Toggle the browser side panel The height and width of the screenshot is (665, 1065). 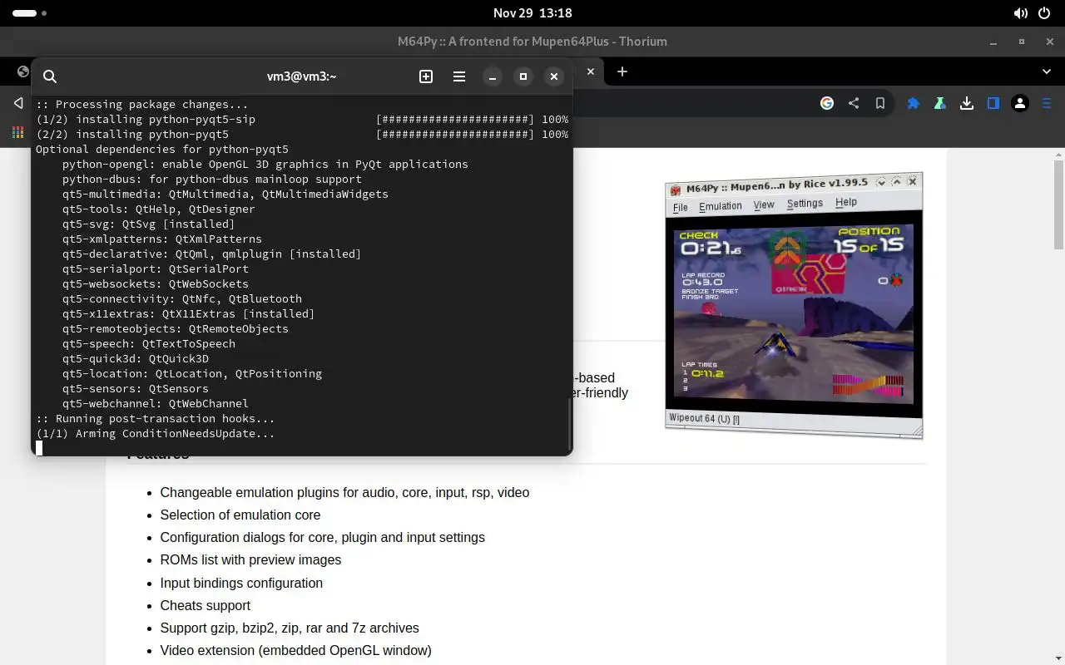[993, 103]
